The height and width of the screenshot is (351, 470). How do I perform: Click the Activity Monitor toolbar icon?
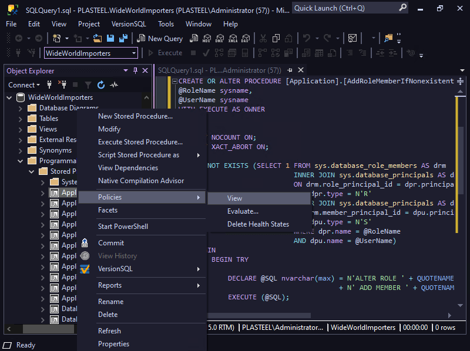pos(352,38)
